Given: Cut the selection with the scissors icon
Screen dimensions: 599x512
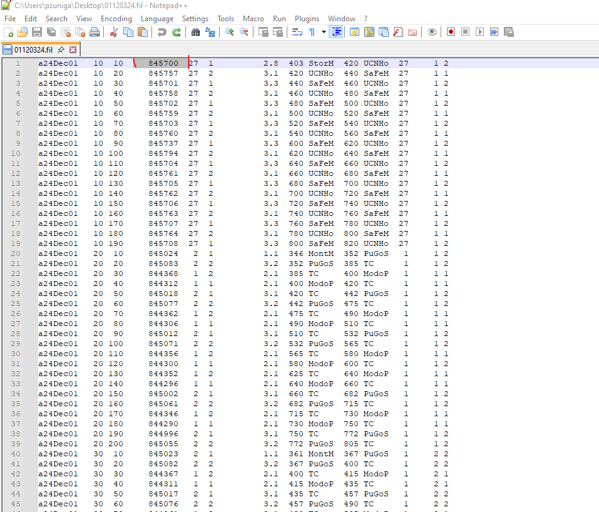Looking at the screenshot, I should click(x=113, y=32).
